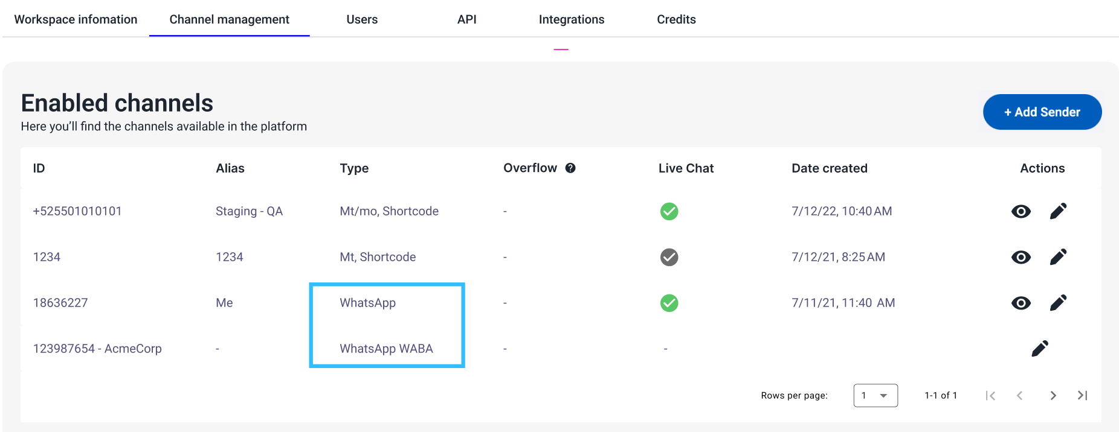Open the Overflow help tooltip icon

570,168
